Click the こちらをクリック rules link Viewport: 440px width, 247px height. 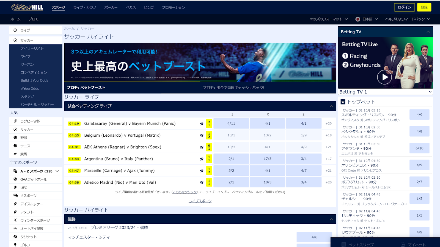click(x=185, y=192)
